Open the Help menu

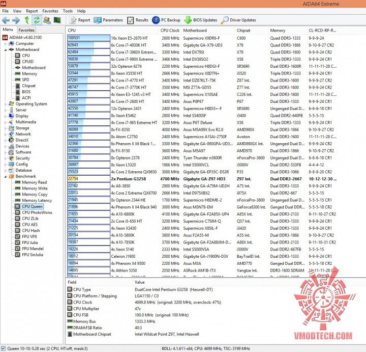(81, 11)
